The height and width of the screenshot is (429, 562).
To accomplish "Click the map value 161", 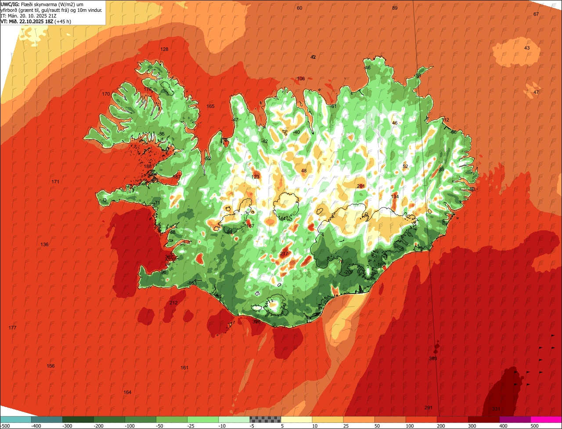I will pos(184,368).
